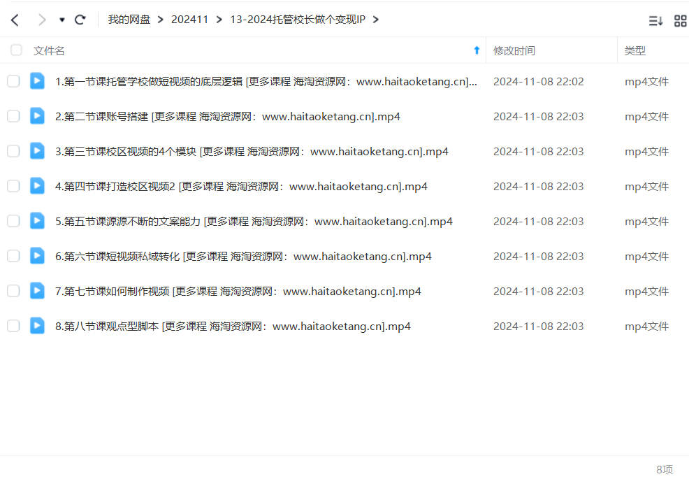Navigate to 202411 breadcrumb folder
689x479 pixels.
[189, 20]
